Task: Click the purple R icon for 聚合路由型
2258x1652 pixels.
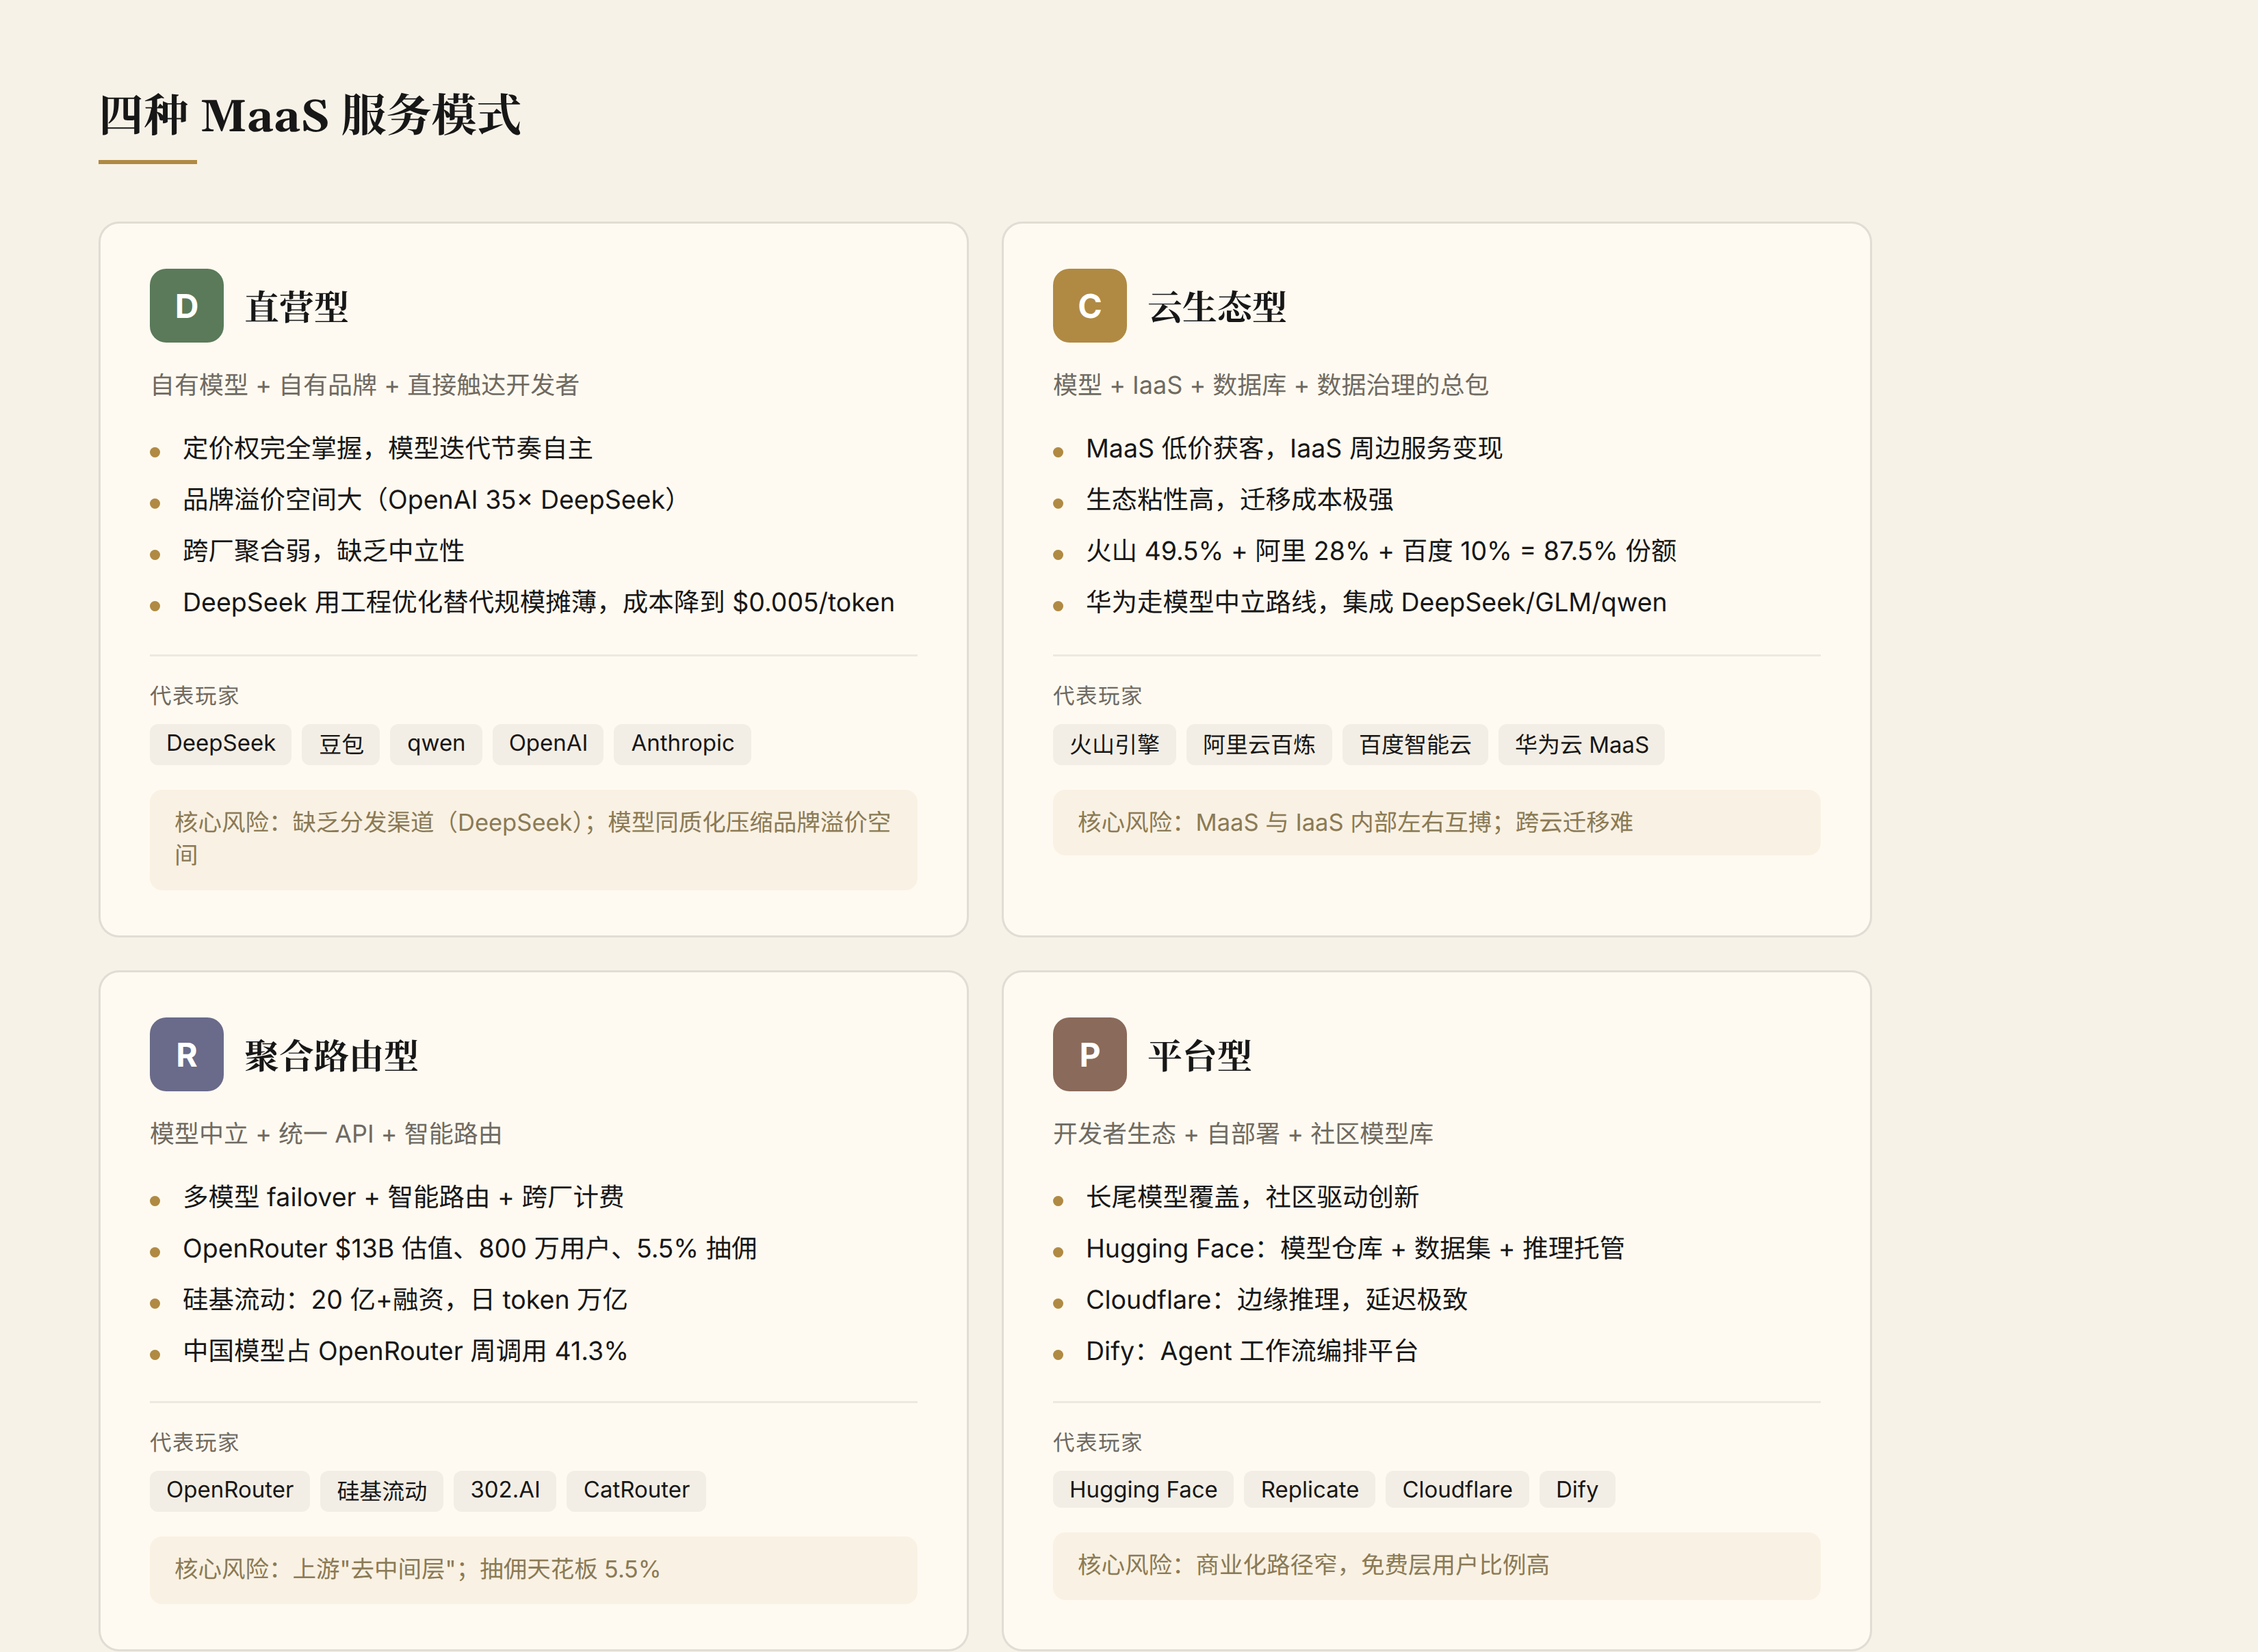Action: coord(186,1054)
